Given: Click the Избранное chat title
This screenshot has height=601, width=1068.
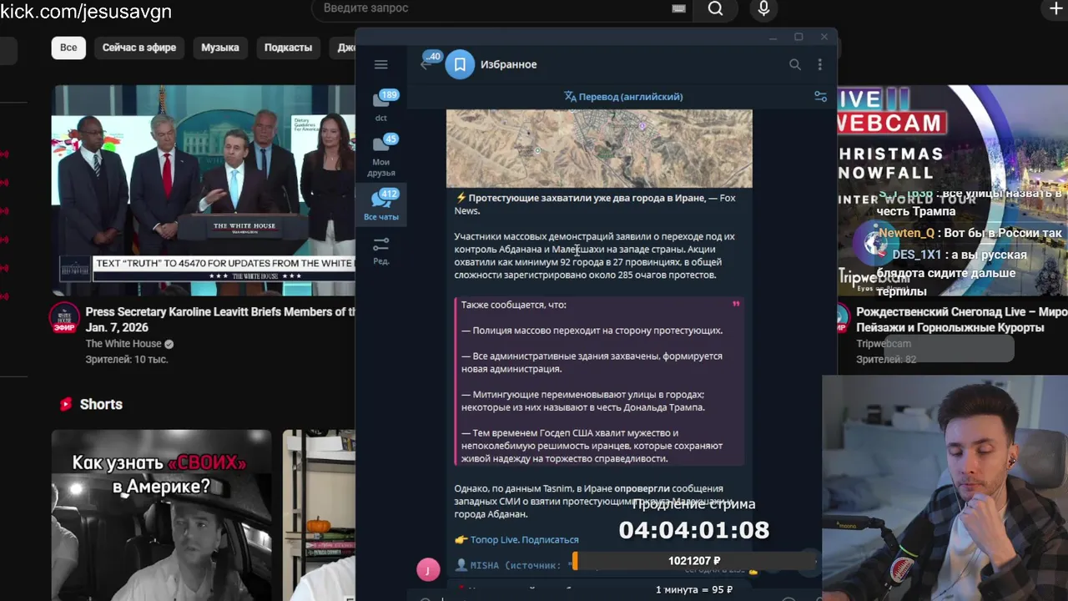Looking at the screenshot, I should pos(508,64).
